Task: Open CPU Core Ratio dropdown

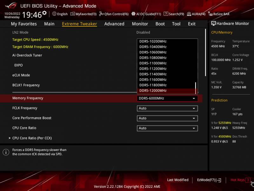Action: coord(167,128)
